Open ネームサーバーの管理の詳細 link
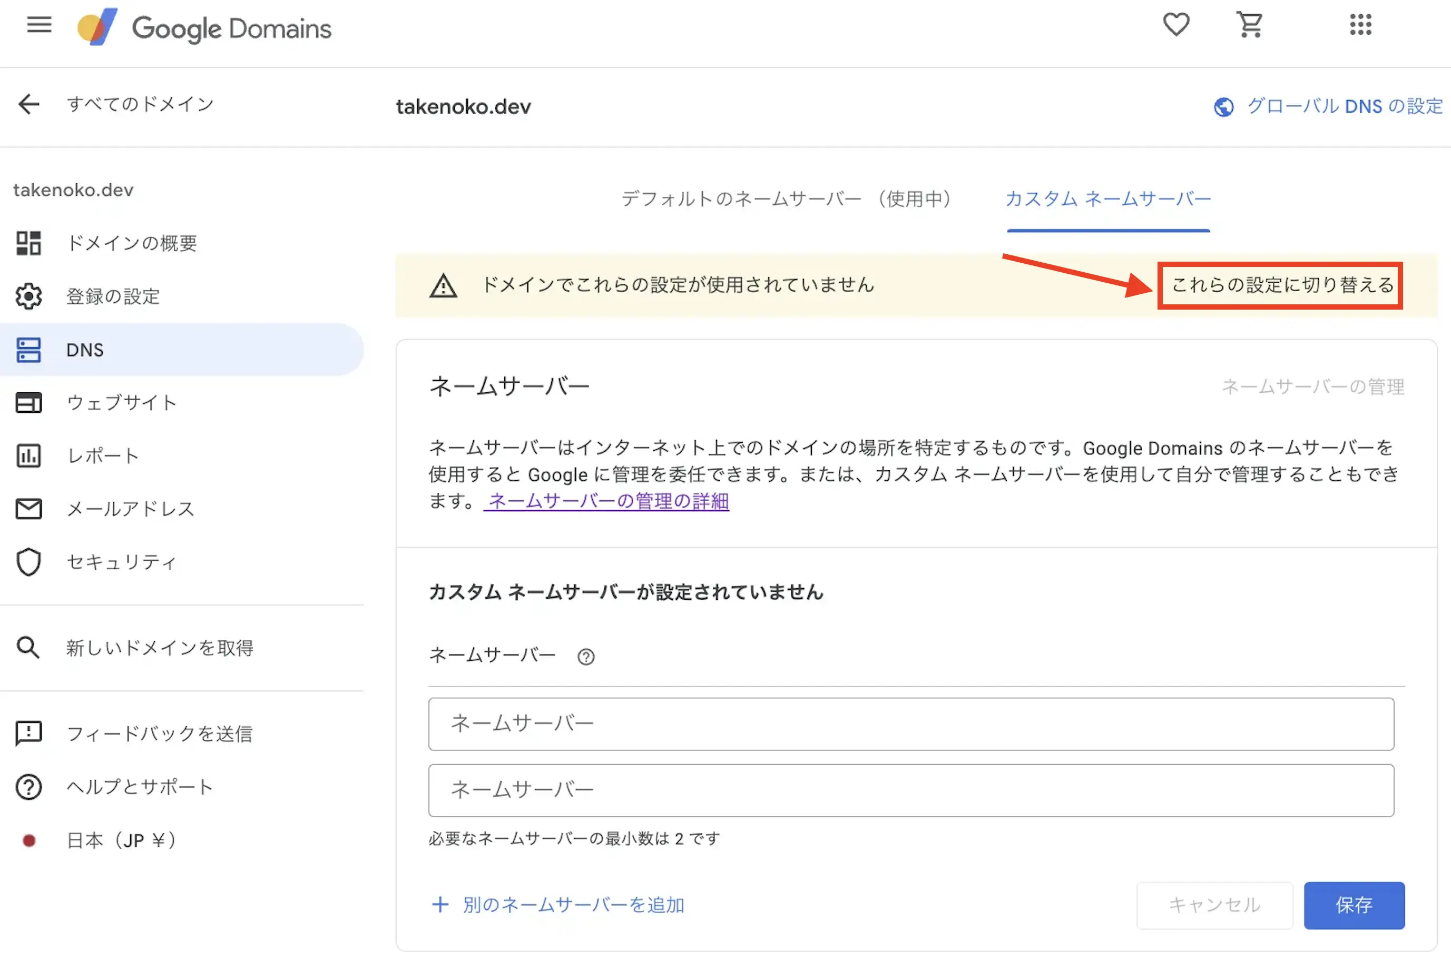The image size is (1451, 962). point(607,501)
